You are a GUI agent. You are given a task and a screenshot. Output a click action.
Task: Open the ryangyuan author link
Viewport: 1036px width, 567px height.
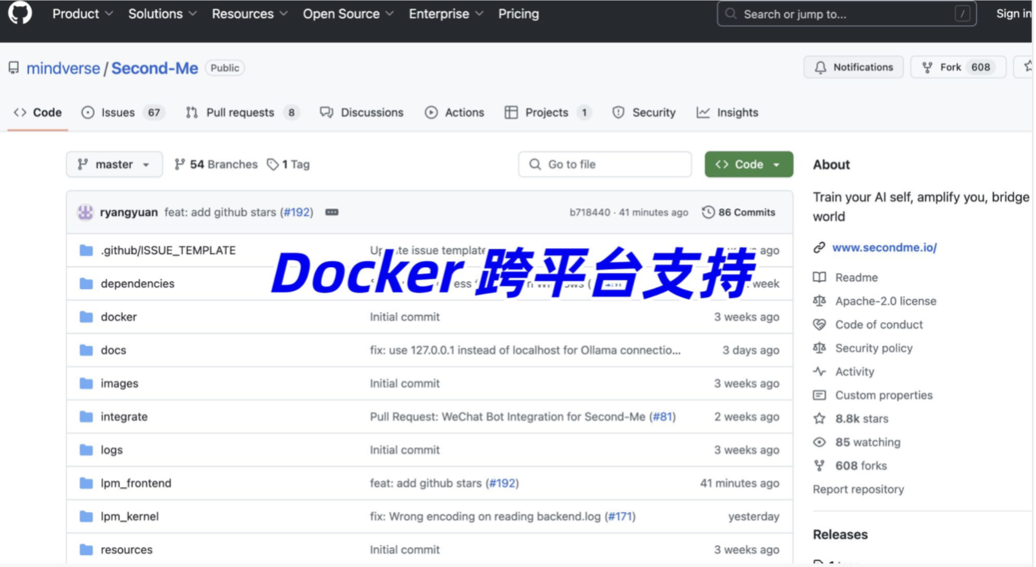point(129,213)
